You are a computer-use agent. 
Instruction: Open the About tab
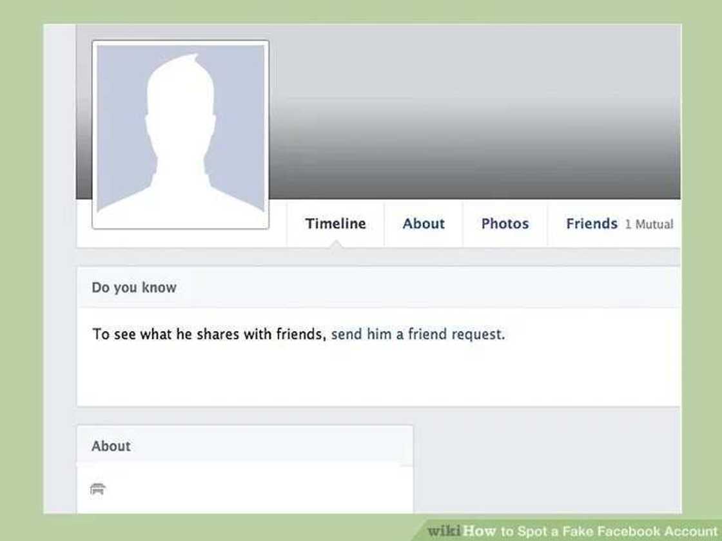424,223
